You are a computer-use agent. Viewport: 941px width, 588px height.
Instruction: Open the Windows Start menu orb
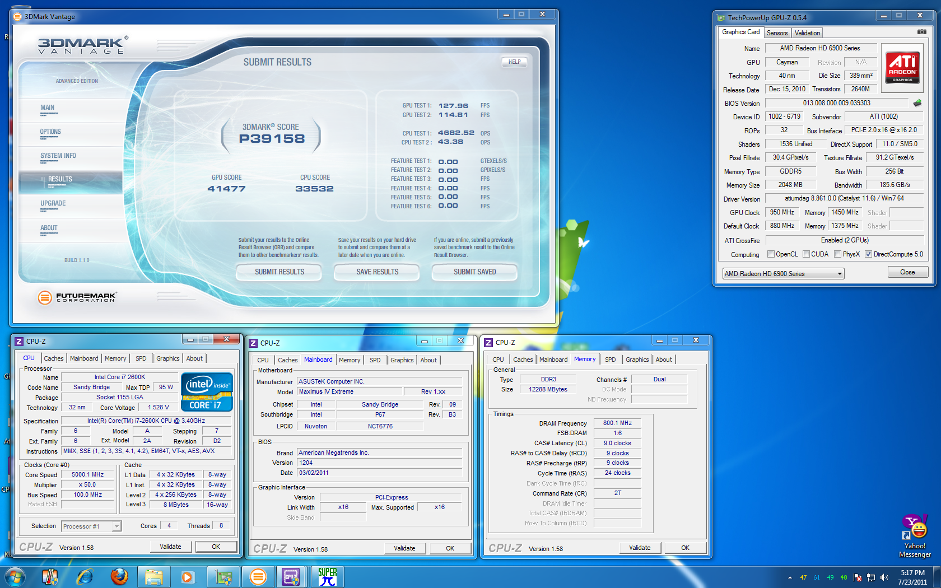pos(15,577)
